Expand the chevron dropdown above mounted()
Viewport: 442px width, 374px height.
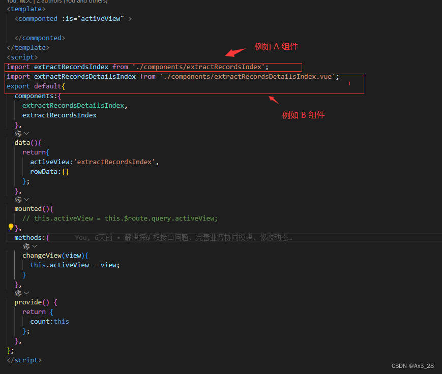(x=26, y=199)
